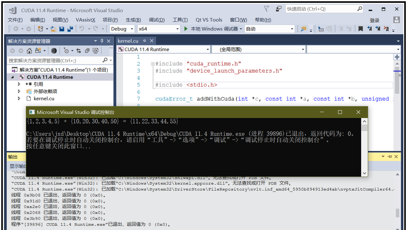Click the Undo arrow icon

pyautogui.click(x=82, y=29)
